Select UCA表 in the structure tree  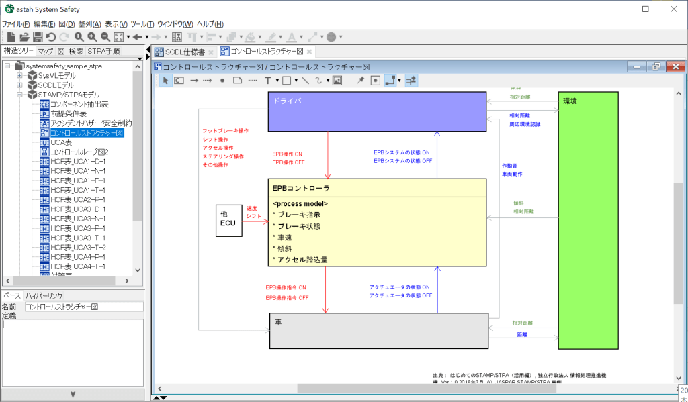pyautogui.click(x=62, y=142)
